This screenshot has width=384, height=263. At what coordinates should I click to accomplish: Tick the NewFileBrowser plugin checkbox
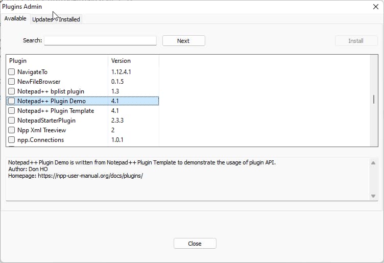coord(12,81)
